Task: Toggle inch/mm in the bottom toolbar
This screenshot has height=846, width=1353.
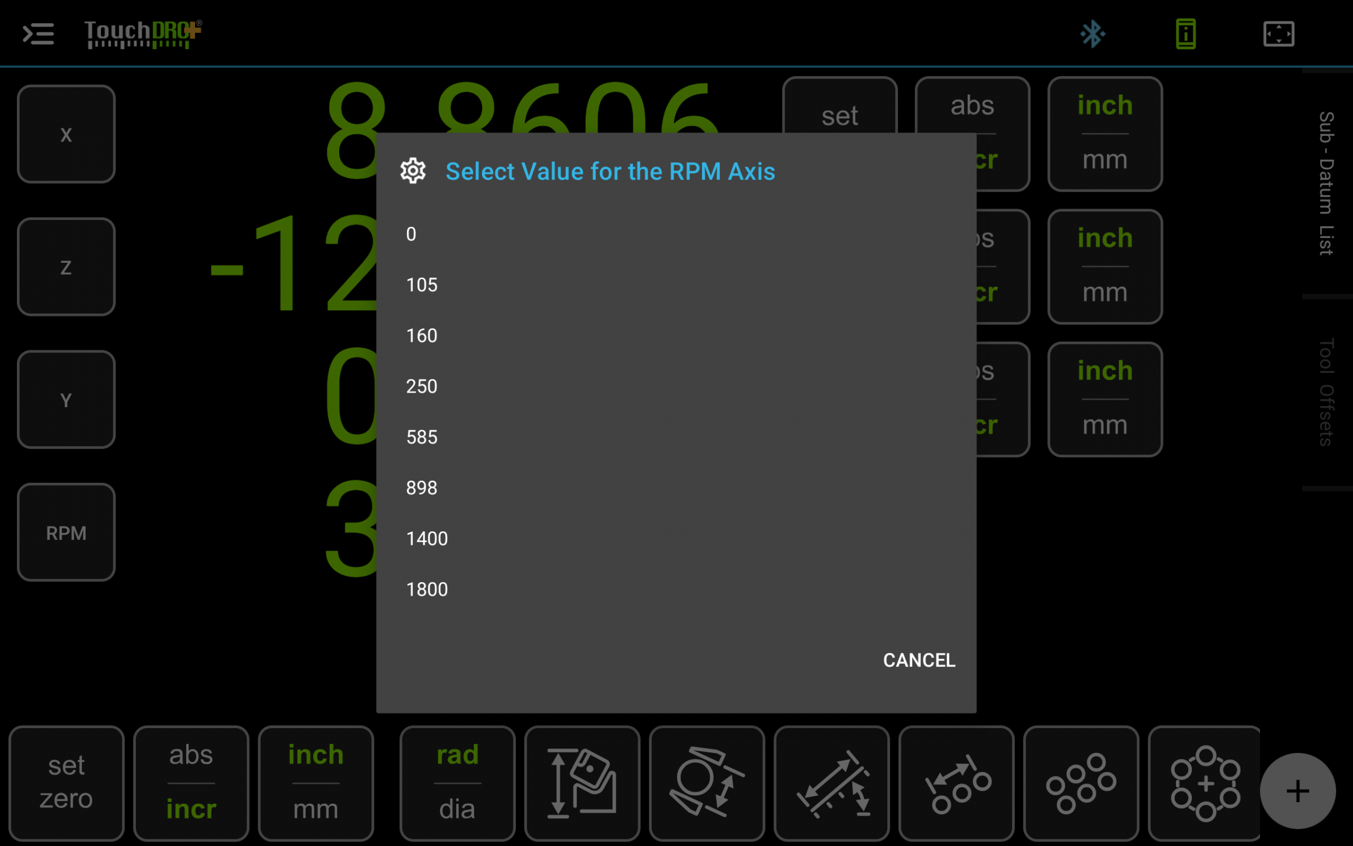Action: [316, 783]
